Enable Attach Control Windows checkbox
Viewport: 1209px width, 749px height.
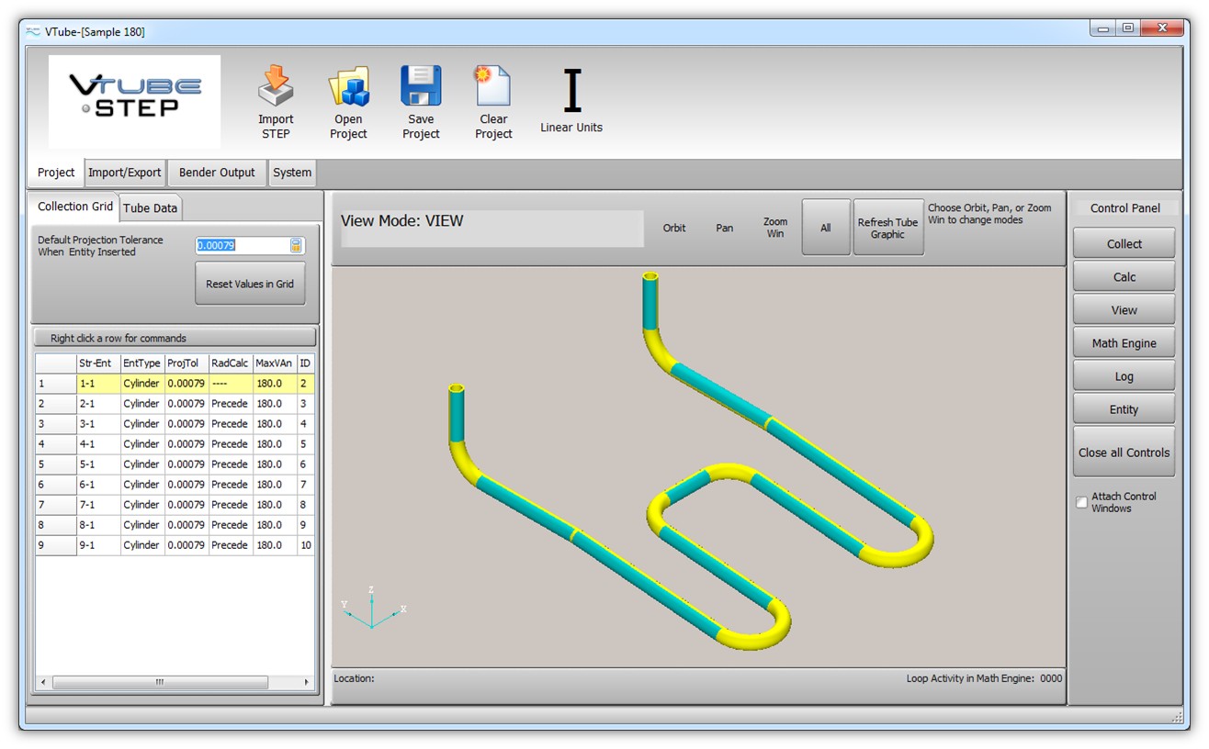[1081, 502]
